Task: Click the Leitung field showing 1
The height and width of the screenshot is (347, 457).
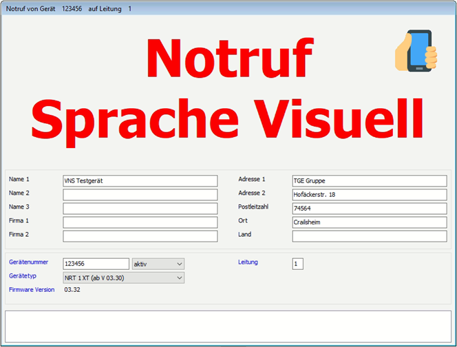Action: tap(297, 264)
